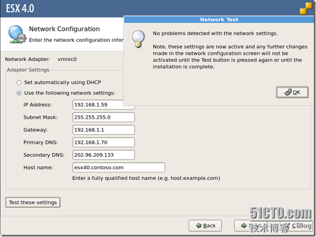Image resolution: width=316 pixels, height=237 pixels.
Task: Click the Gateway text box
Action: click(x=104, y=130)
